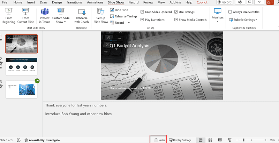Start slide show From Beginning

point(9,16)
